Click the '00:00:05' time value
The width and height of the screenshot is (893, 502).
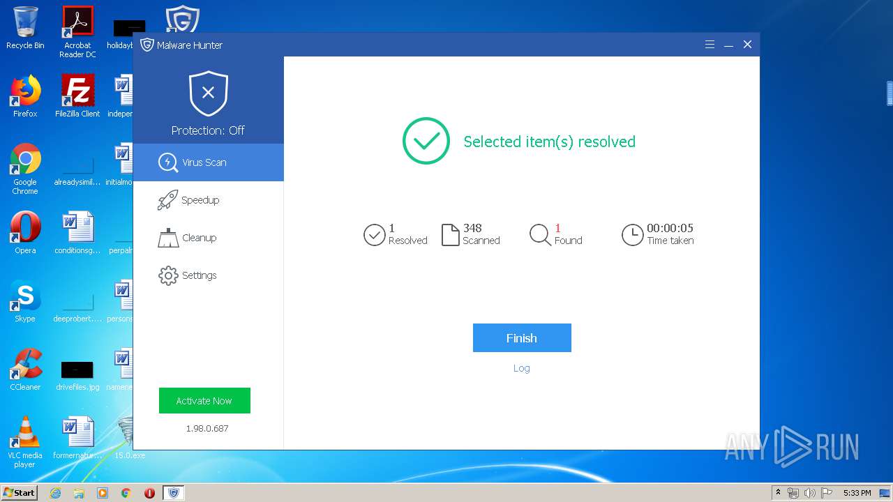pos(670,228)
